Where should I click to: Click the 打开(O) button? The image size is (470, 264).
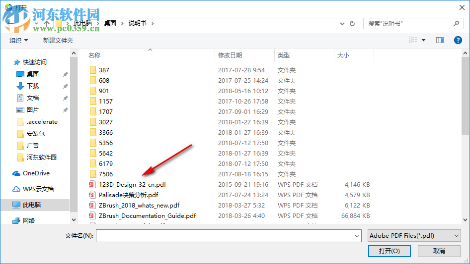click(390, 251)
